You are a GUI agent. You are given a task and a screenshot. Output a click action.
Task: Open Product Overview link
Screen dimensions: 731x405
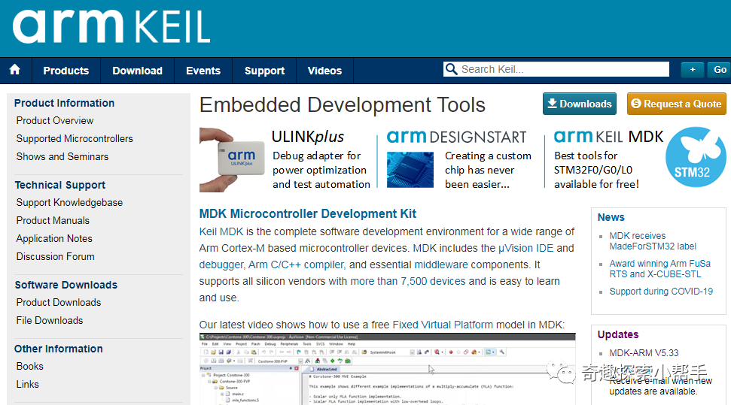coord(55,120)
